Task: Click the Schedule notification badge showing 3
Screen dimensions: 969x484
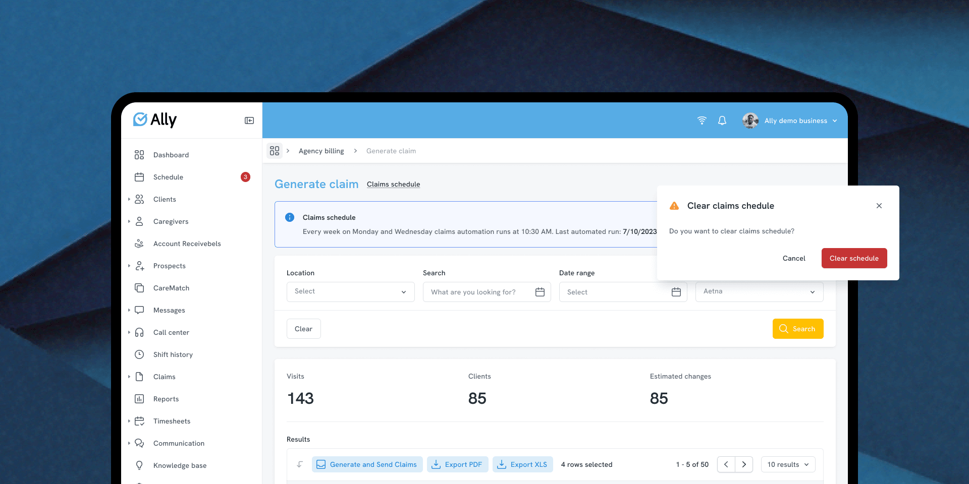Action: click(245, 177)
